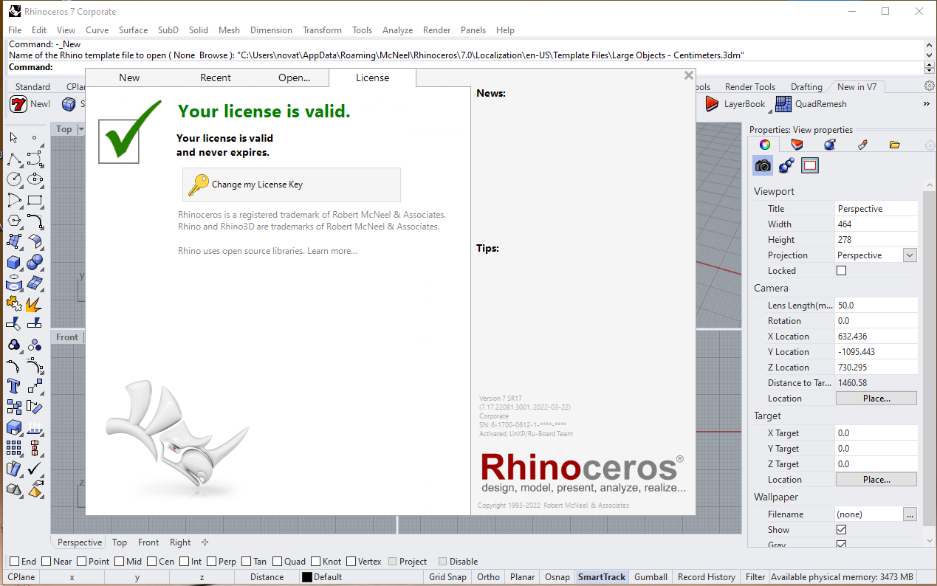Enable the Point osnap checkbox
The width and height of the screenshot is (937, 586).
(x=82, y=562)
